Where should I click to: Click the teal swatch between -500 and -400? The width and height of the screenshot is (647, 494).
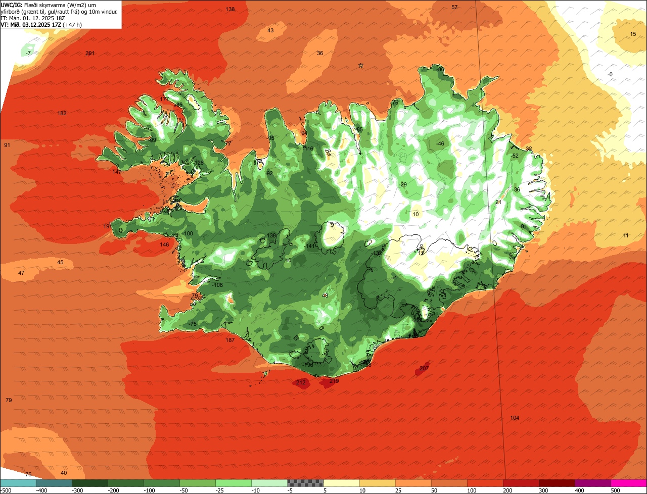pyautogui.click(x=18, y=483)
